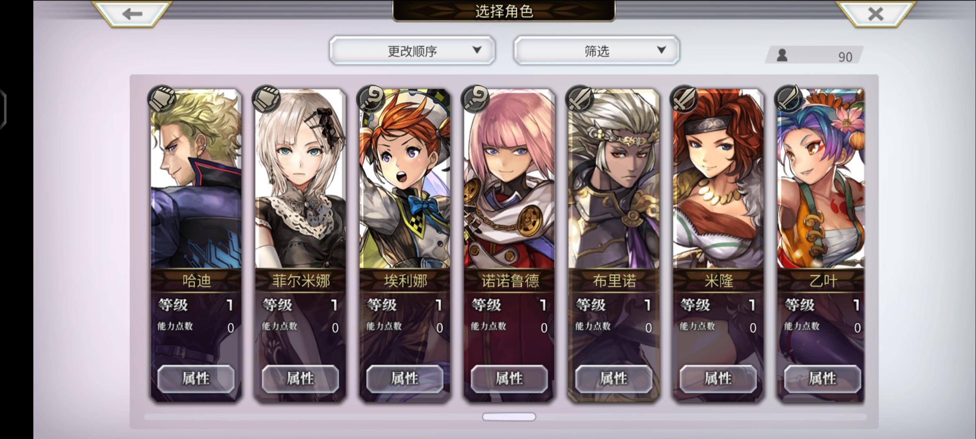Select the 菲尔米娜 character portrait
The image size is (976, 439).
(x=301, y=179)
